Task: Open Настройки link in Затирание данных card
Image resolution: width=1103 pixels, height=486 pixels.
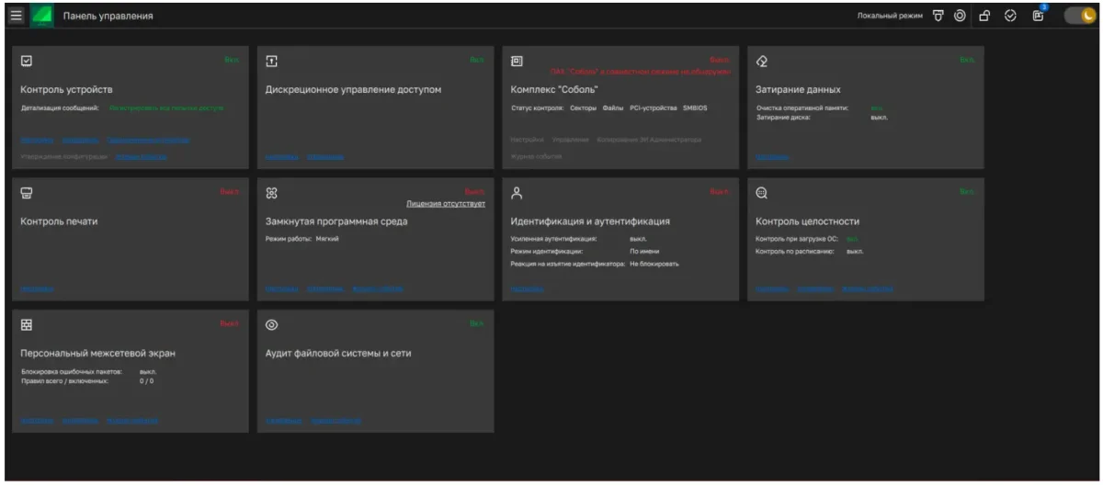Action: (772, 156)
